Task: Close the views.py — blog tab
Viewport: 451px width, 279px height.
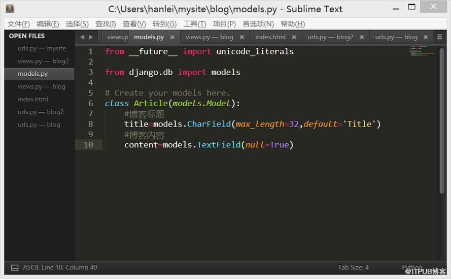Action: 242,37
